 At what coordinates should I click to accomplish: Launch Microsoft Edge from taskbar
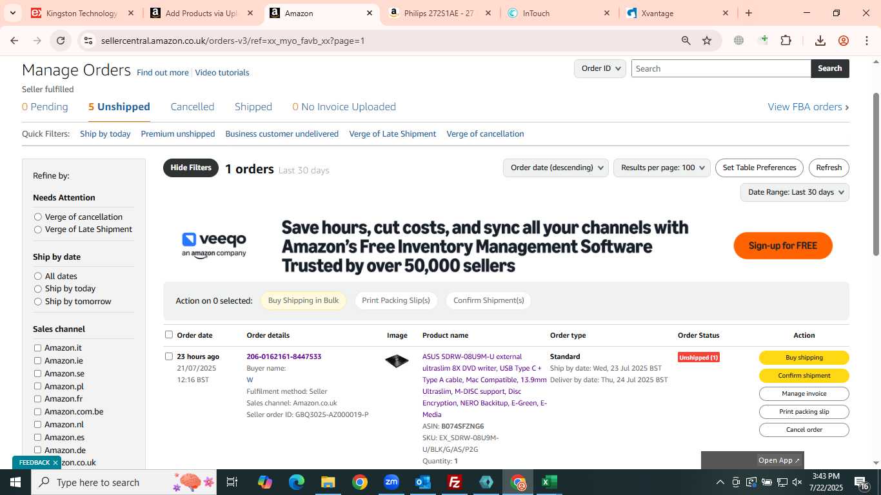pos(297,482)
